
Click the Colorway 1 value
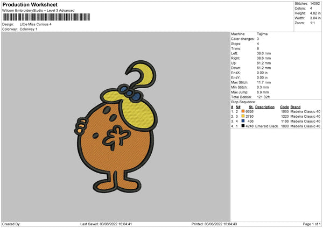tap(29, 29)
